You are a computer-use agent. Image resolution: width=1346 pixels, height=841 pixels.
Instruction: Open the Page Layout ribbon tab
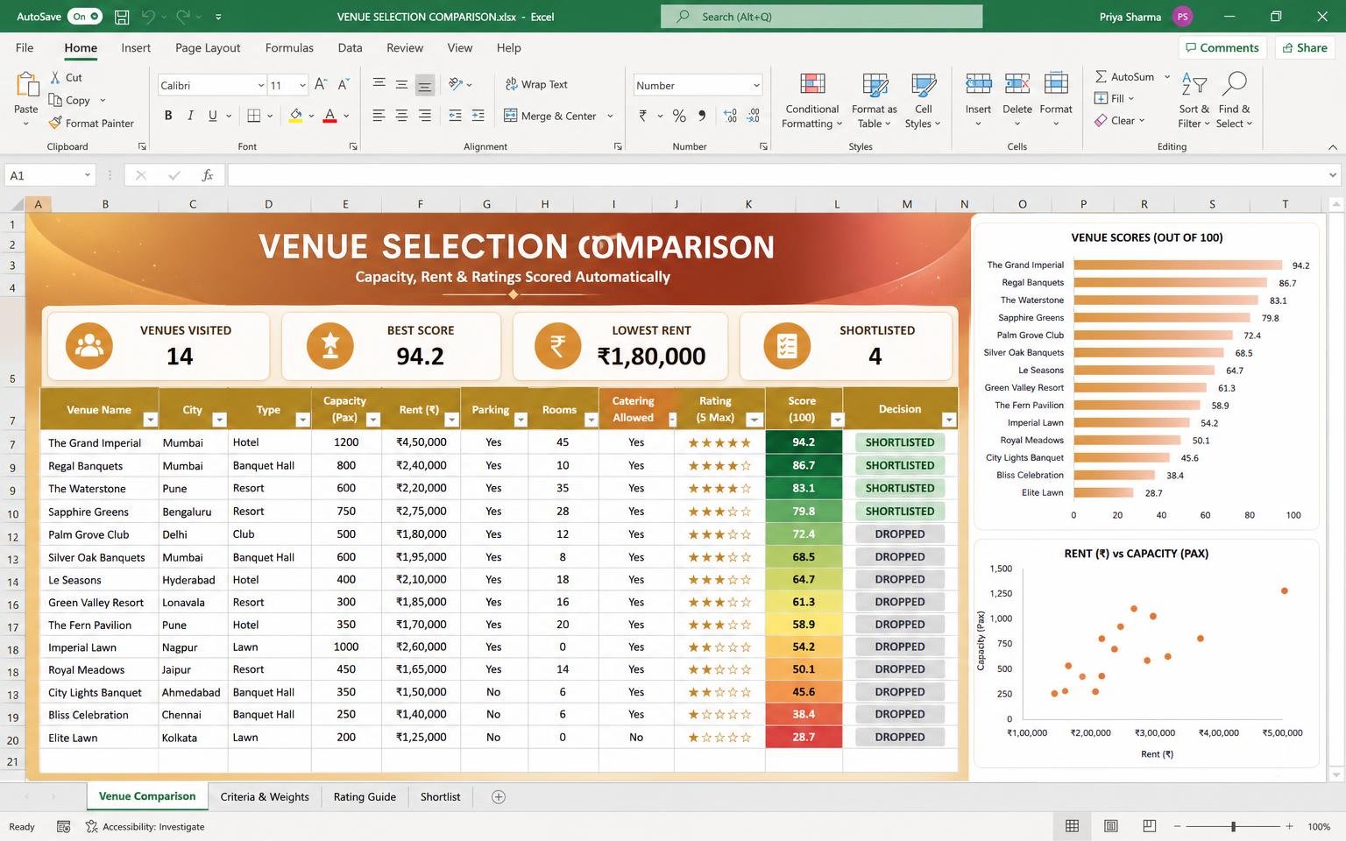(x=208, y=47)
